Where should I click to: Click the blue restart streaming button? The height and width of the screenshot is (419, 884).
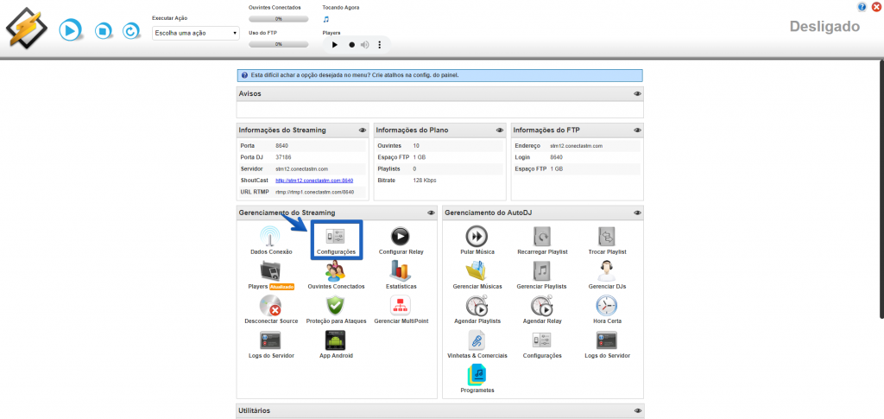pos(131,31)
